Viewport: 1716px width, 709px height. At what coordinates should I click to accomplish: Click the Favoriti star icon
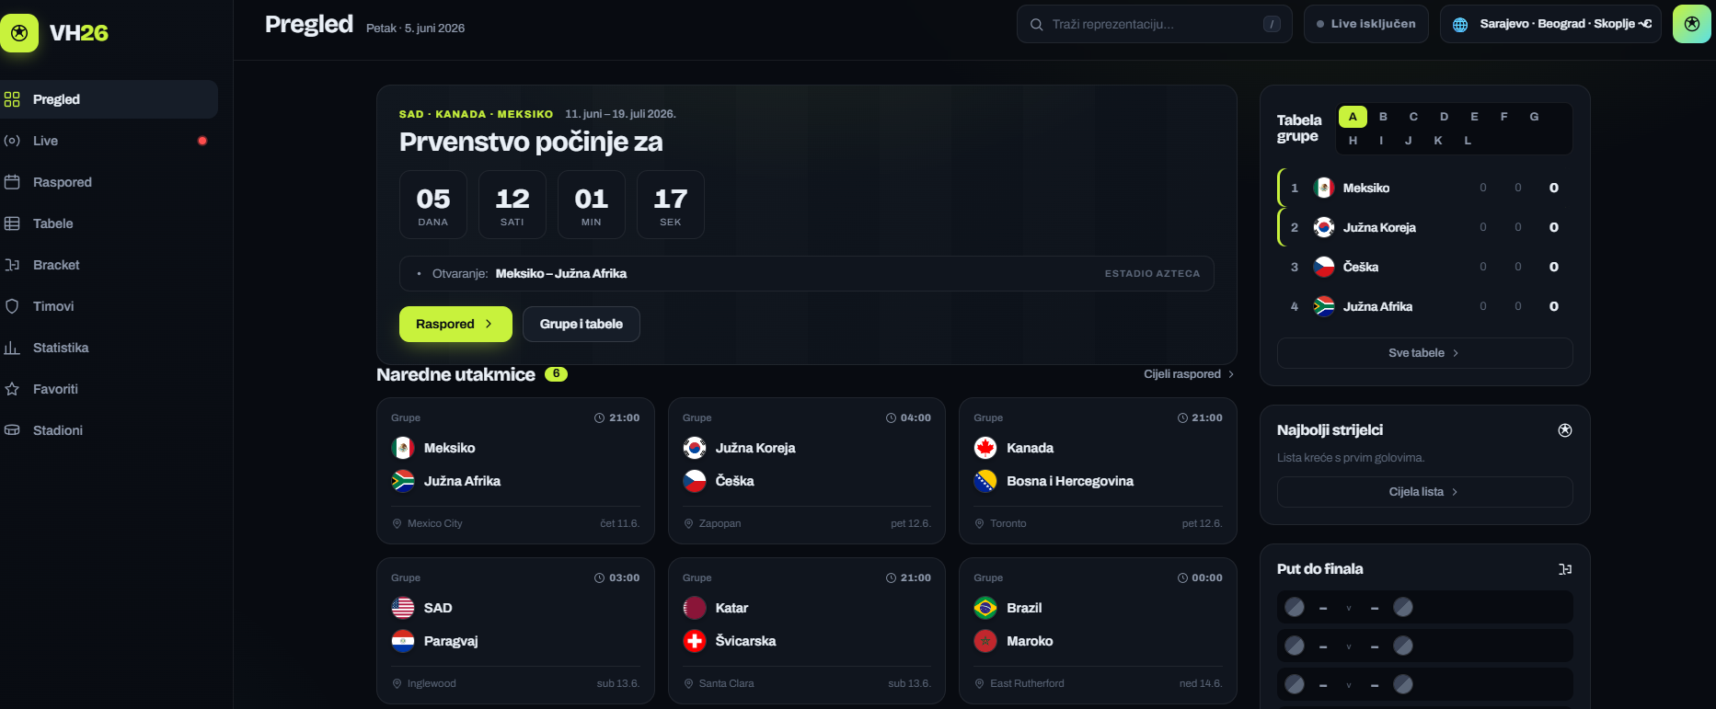(12, 389)
